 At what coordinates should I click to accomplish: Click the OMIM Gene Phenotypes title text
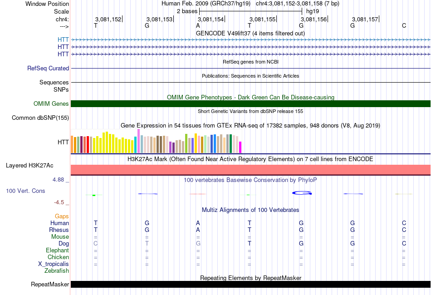point(250,97)
